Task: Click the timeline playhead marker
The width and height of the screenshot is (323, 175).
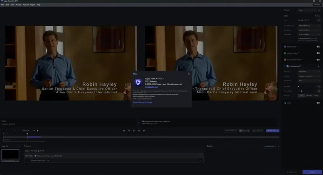Action: coord(27,134)
